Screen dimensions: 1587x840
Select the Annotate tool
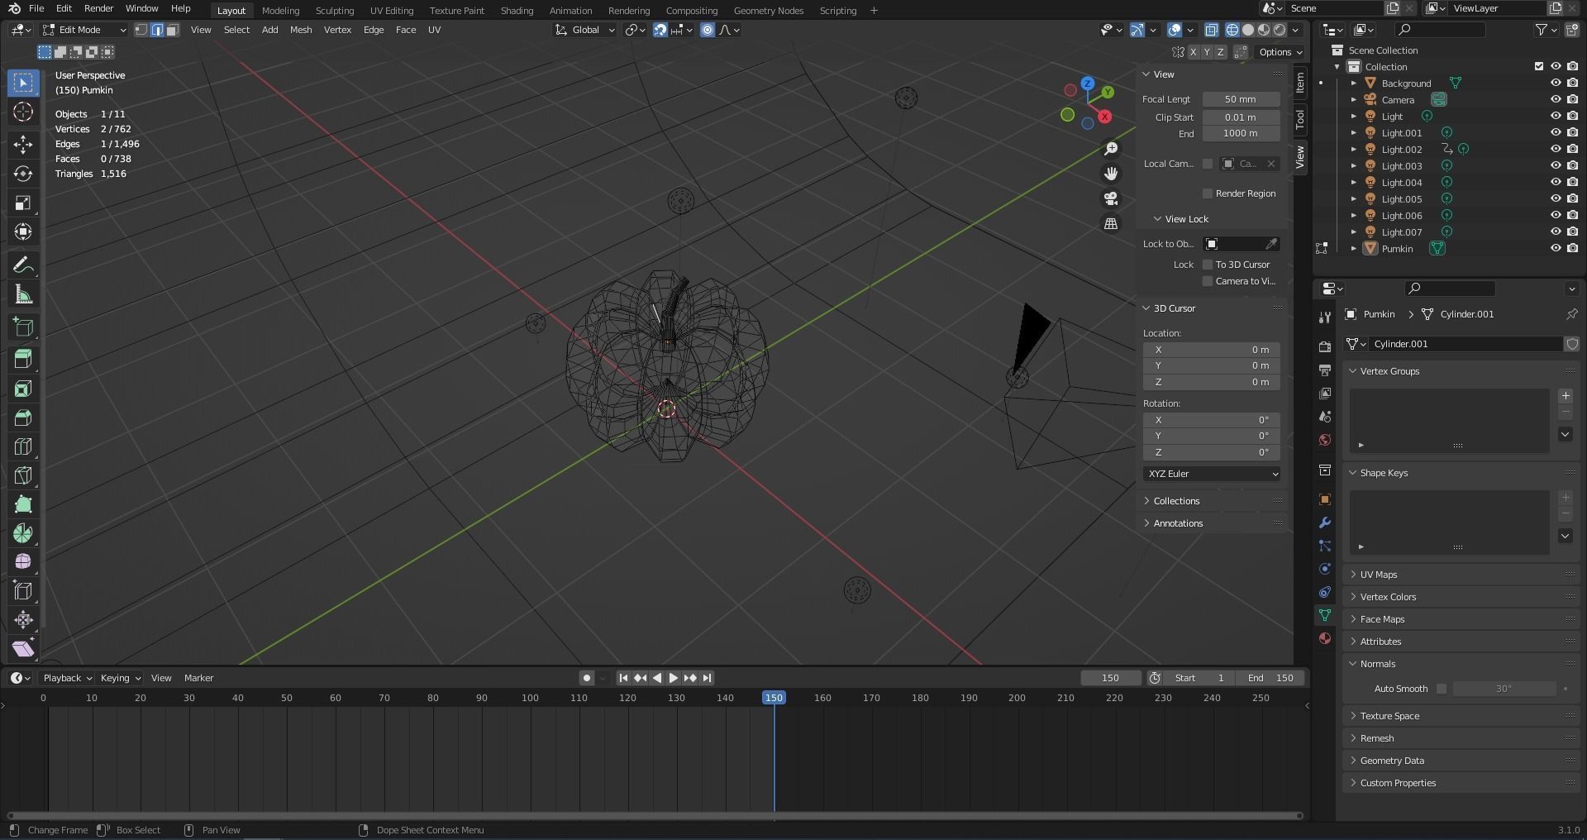23,265
